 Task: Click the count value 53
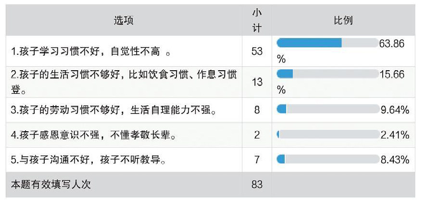[257, 51]
